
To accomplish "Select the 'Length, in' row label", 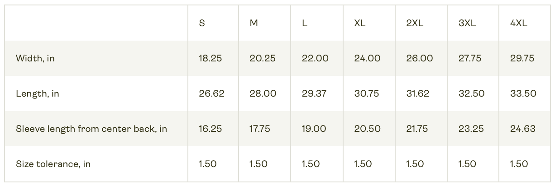I will [x=38, y=93].
